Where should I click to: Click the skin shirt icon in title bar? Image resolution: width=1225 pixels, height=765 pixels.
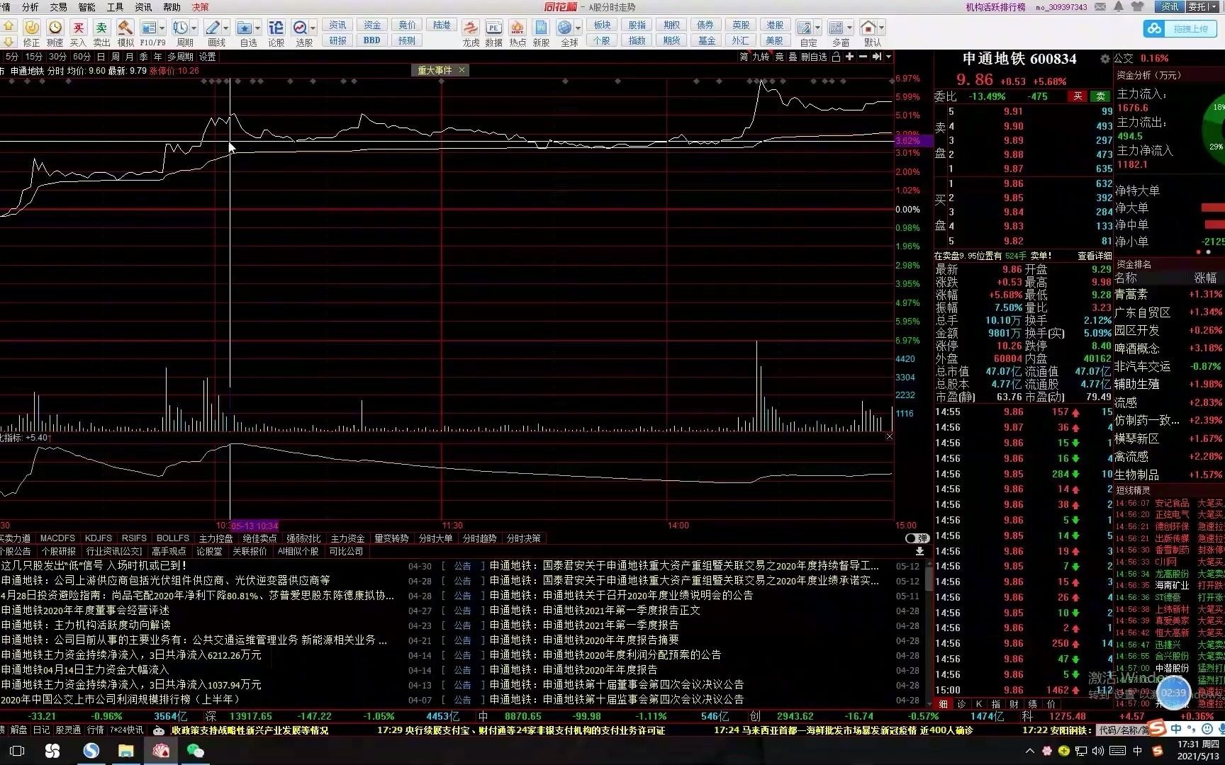point(1137,7)
